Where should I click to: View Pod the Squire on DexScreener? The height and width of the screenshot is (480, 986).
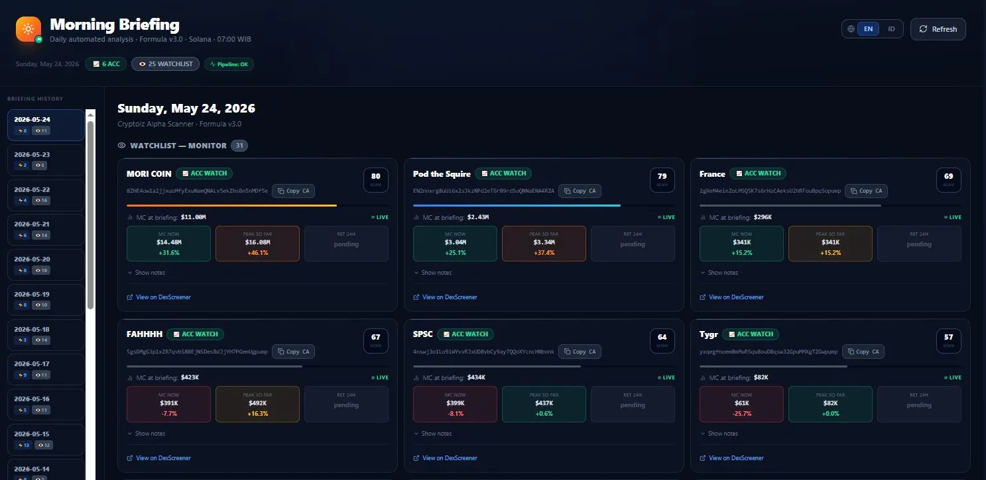click(445, 297)
